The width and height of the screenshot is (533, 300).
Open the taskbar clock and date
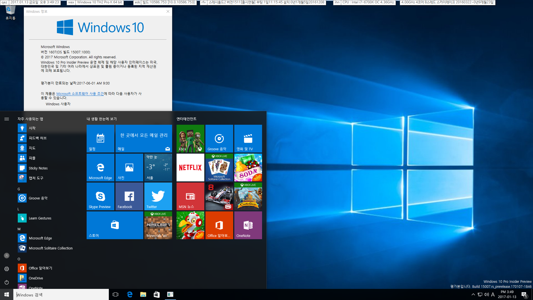coord(507,294)
